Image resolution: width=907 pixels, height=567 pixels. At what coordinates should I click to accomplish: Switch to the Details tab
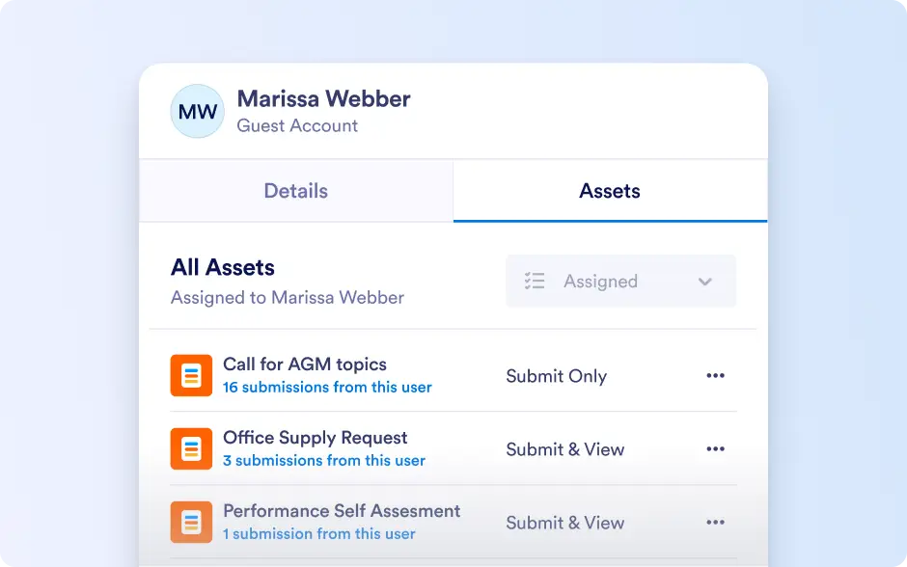tap(296, 191)
